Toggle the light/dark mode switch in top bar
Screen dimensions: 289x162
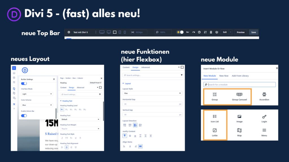click(180, 32)
